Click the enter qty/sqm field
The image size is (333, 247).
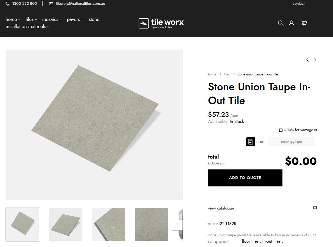291,142
